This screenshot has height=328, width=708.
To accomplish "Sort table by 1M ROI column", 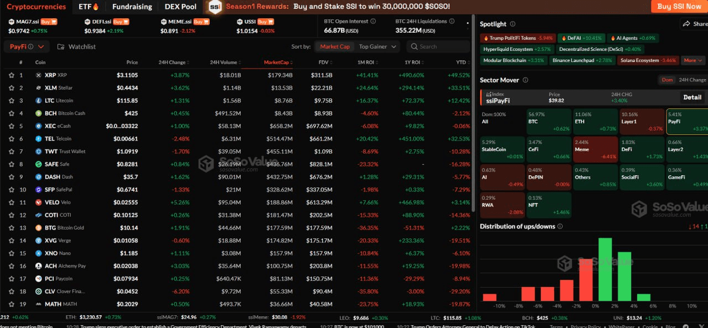I will tap(368, 63).
